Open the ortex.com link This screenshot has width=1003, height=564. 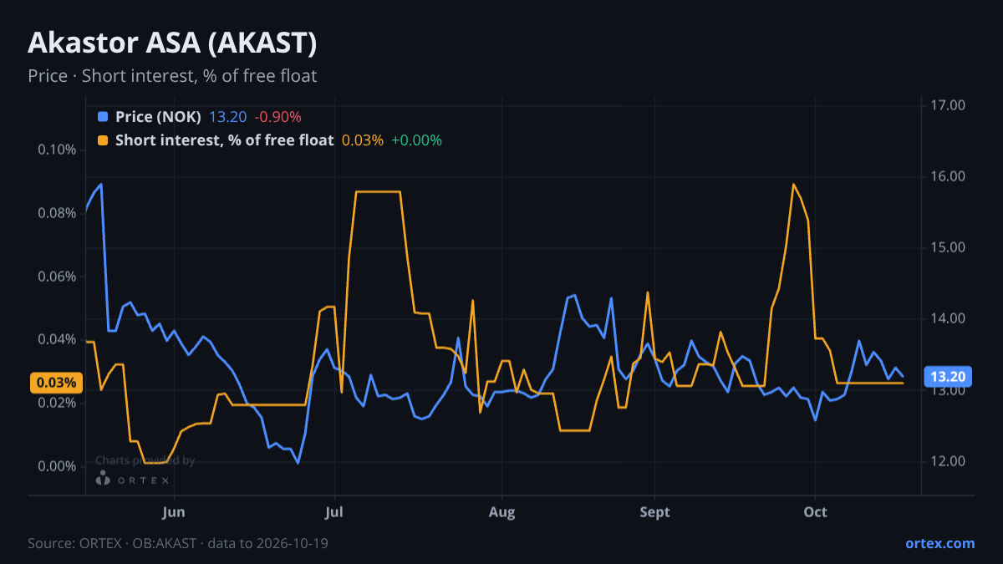coord(939,543)
